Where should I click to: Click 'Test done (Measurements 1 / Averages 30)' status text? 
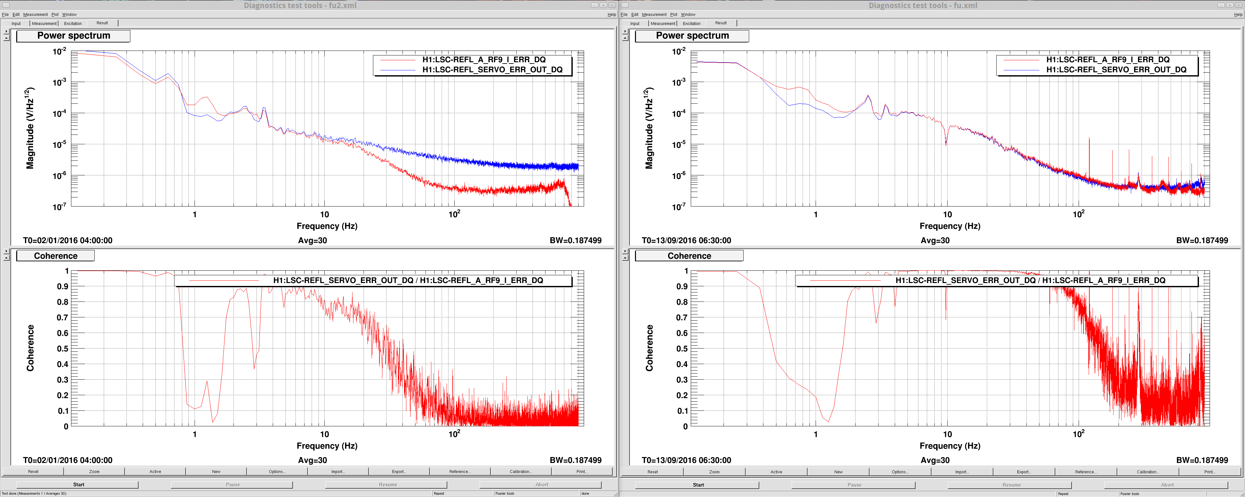[x=34, y=494]
